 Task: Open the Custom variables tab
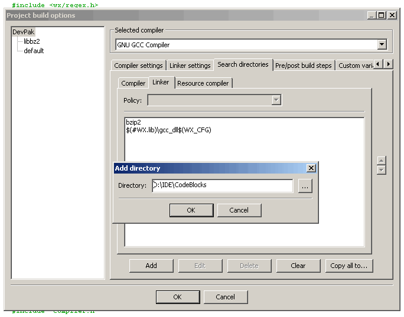355,66
